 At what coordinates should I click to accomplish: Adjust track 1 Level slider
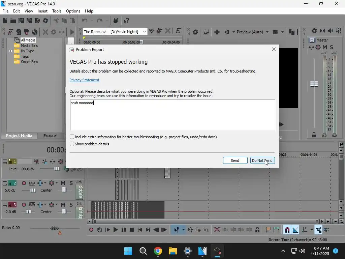tap(57, 169)
